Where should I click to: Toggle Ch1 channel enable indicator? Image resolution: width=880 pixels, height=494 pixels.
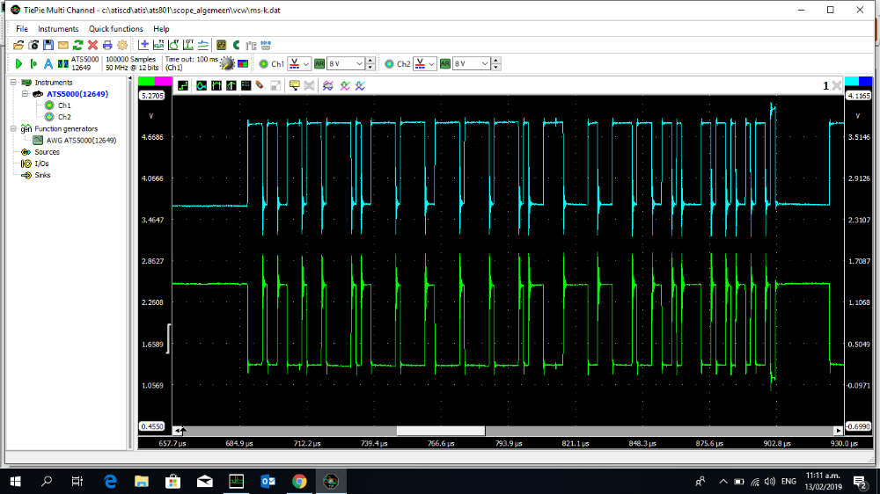click(263, 64)
